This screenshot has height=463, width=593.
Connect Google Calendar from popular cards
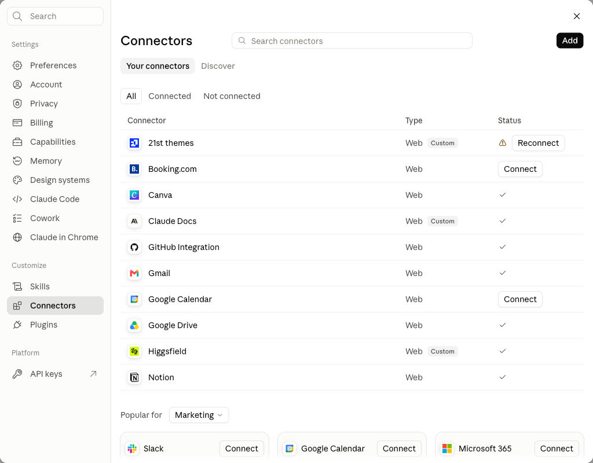pyautogui.click(x=399, y=449)
